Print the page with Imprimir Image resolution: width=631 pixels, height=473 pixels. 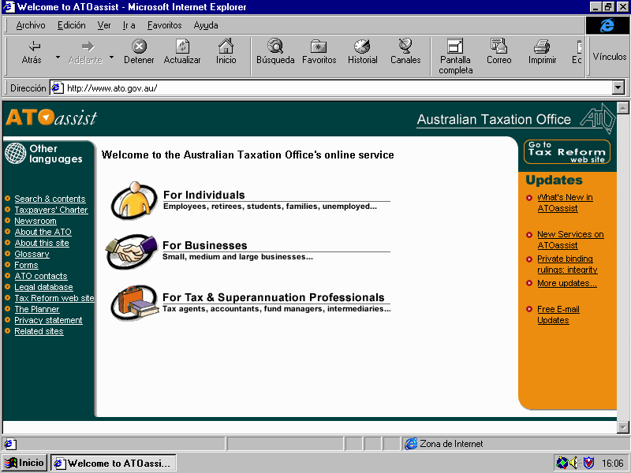click(x=542, y=52)
